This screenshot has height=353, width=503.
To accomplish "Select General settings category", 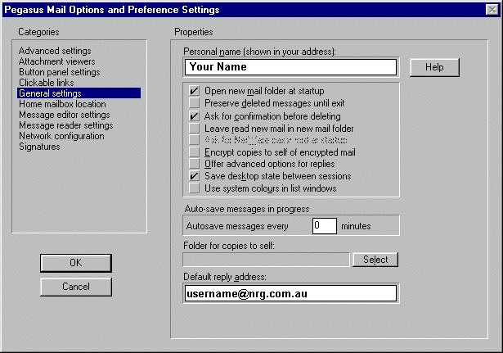I will pos(79,93).
